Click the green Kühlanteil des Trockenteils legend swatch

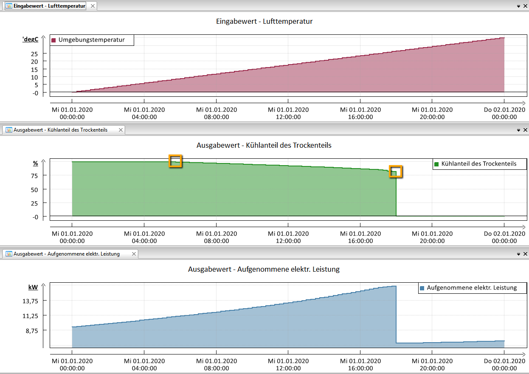436,164
